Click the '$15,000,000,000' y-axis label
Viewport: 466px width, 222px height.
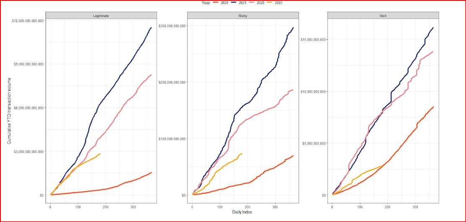(314, 40)
